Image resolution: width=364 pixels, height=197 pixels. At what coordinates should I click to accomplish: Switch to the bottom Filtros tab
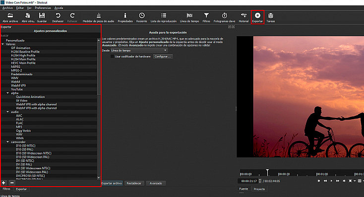point(6,189)
